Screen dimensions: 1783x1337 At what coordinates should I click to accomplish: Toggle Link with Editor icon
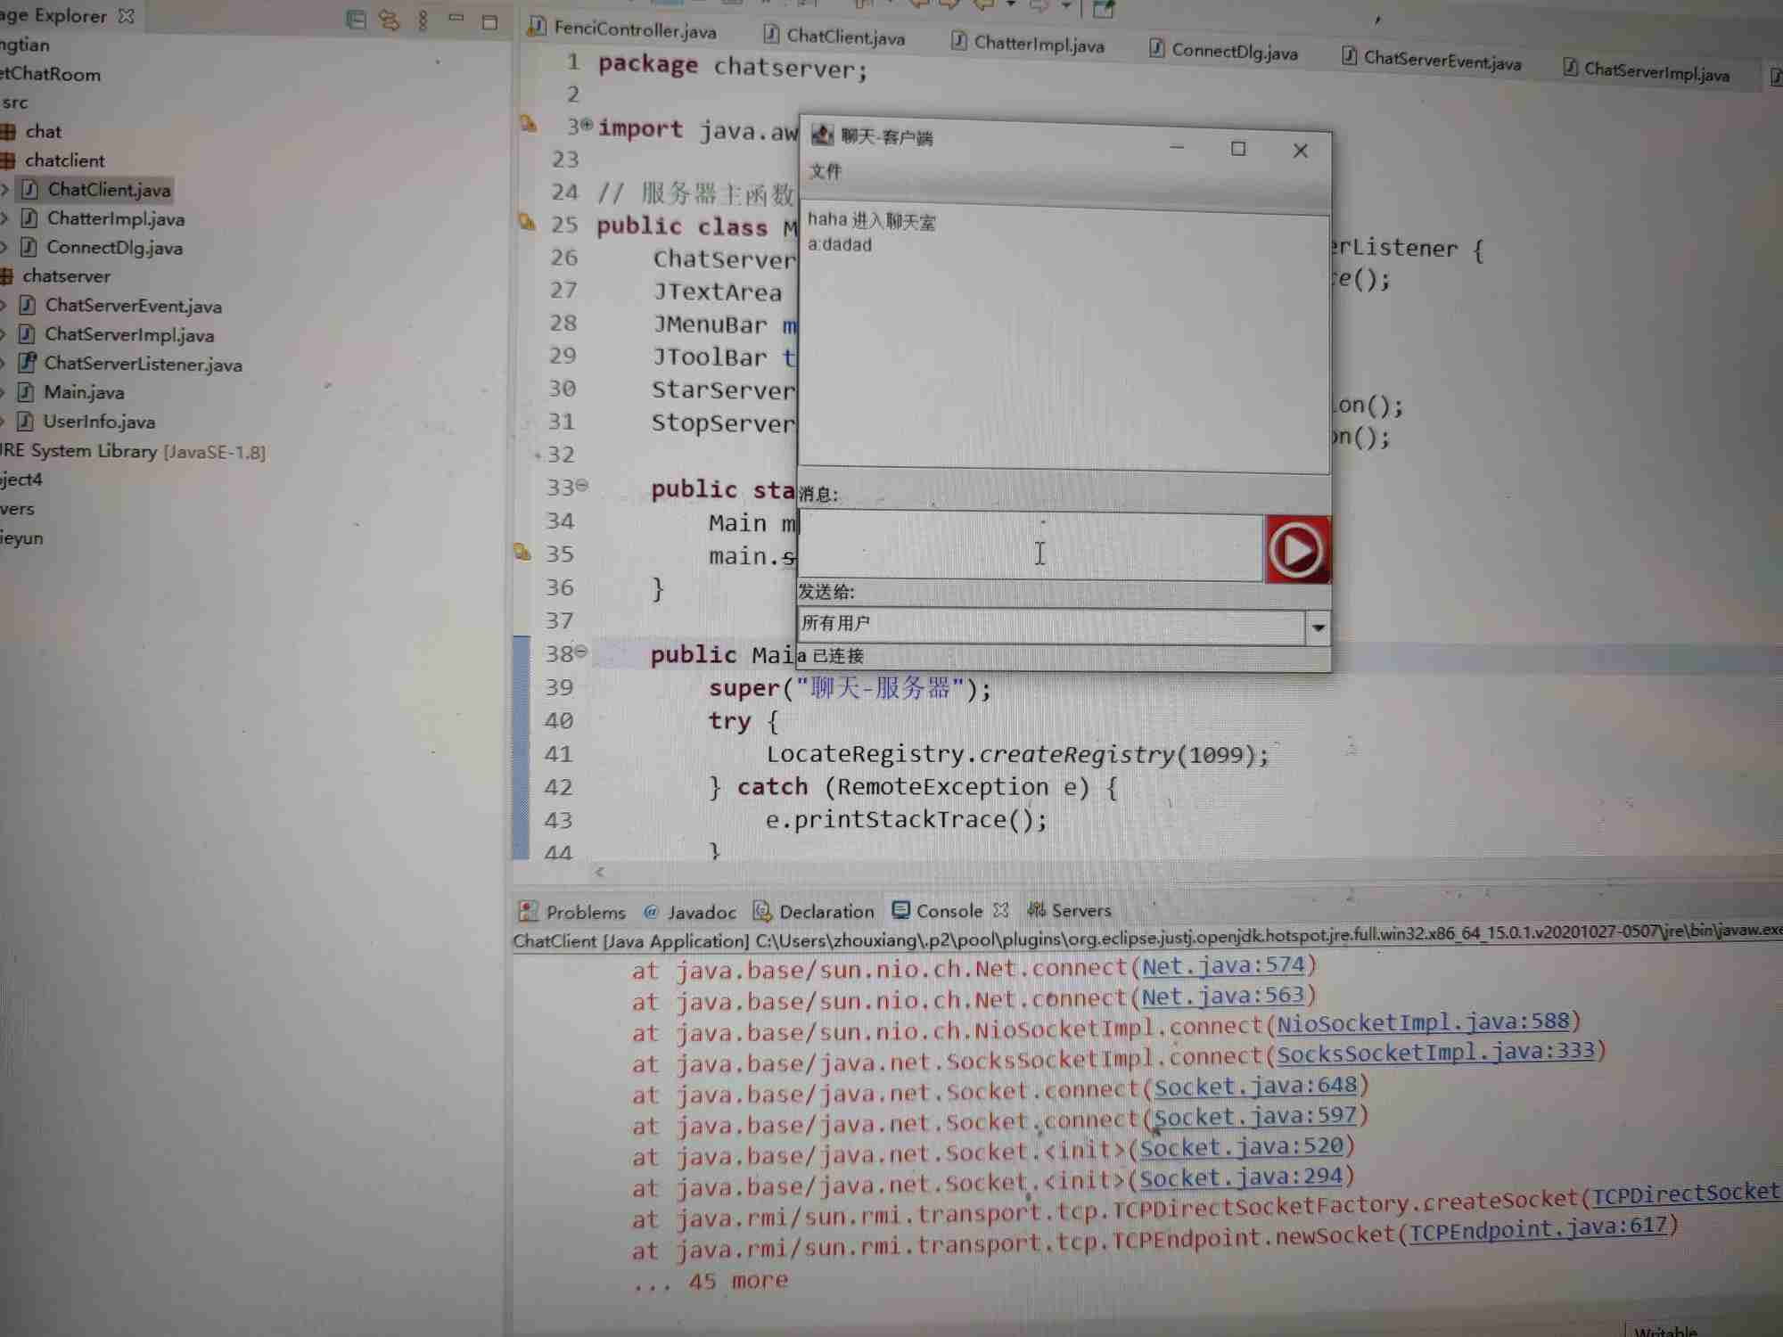point(390,20)
